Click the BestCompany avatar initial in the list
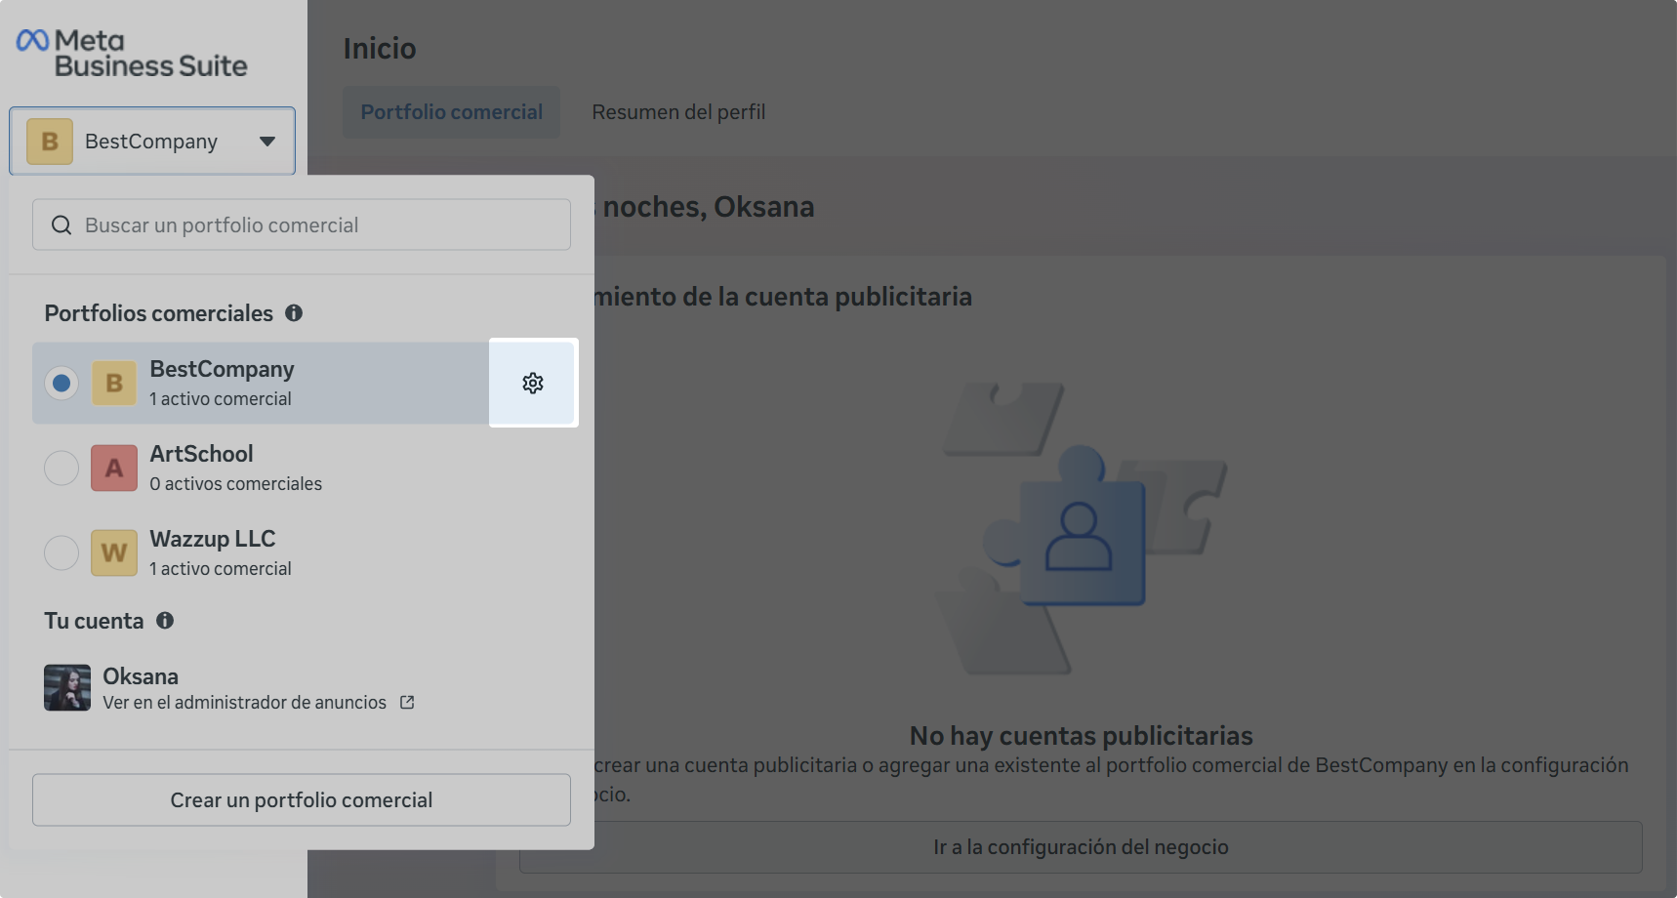This screenshot has width=1677, height=898. tap(113, 383)
